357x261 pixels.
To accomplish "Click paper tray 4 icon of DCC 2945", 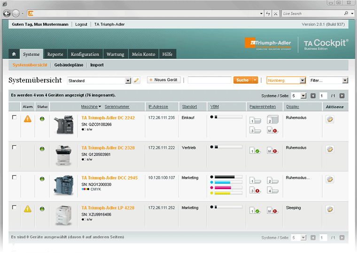I will (272, 190).
